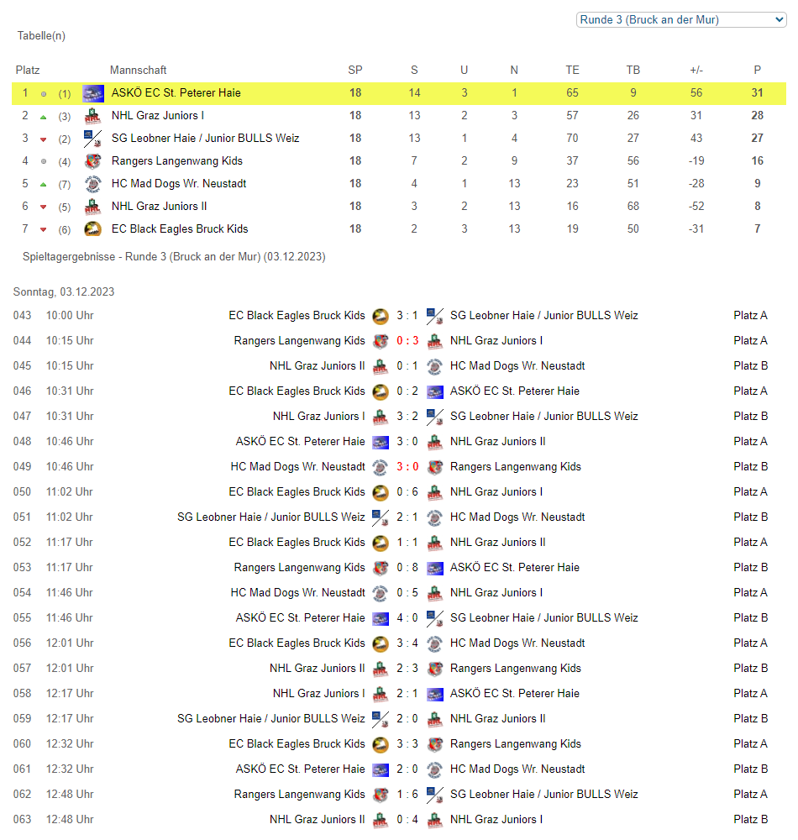Click NHL Graz Juniors I logo in standings
798x840 pixels.
pyautogui.click(x=93, y=116)
